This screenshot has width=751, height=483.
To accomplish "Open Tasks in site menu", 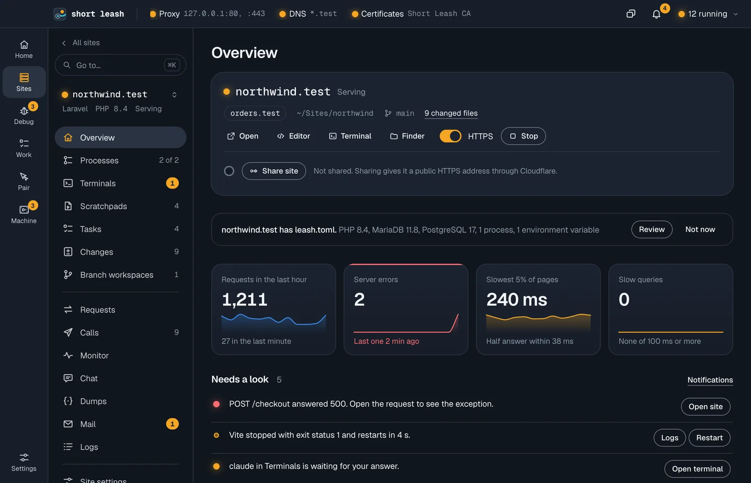I will coord(121,229).
